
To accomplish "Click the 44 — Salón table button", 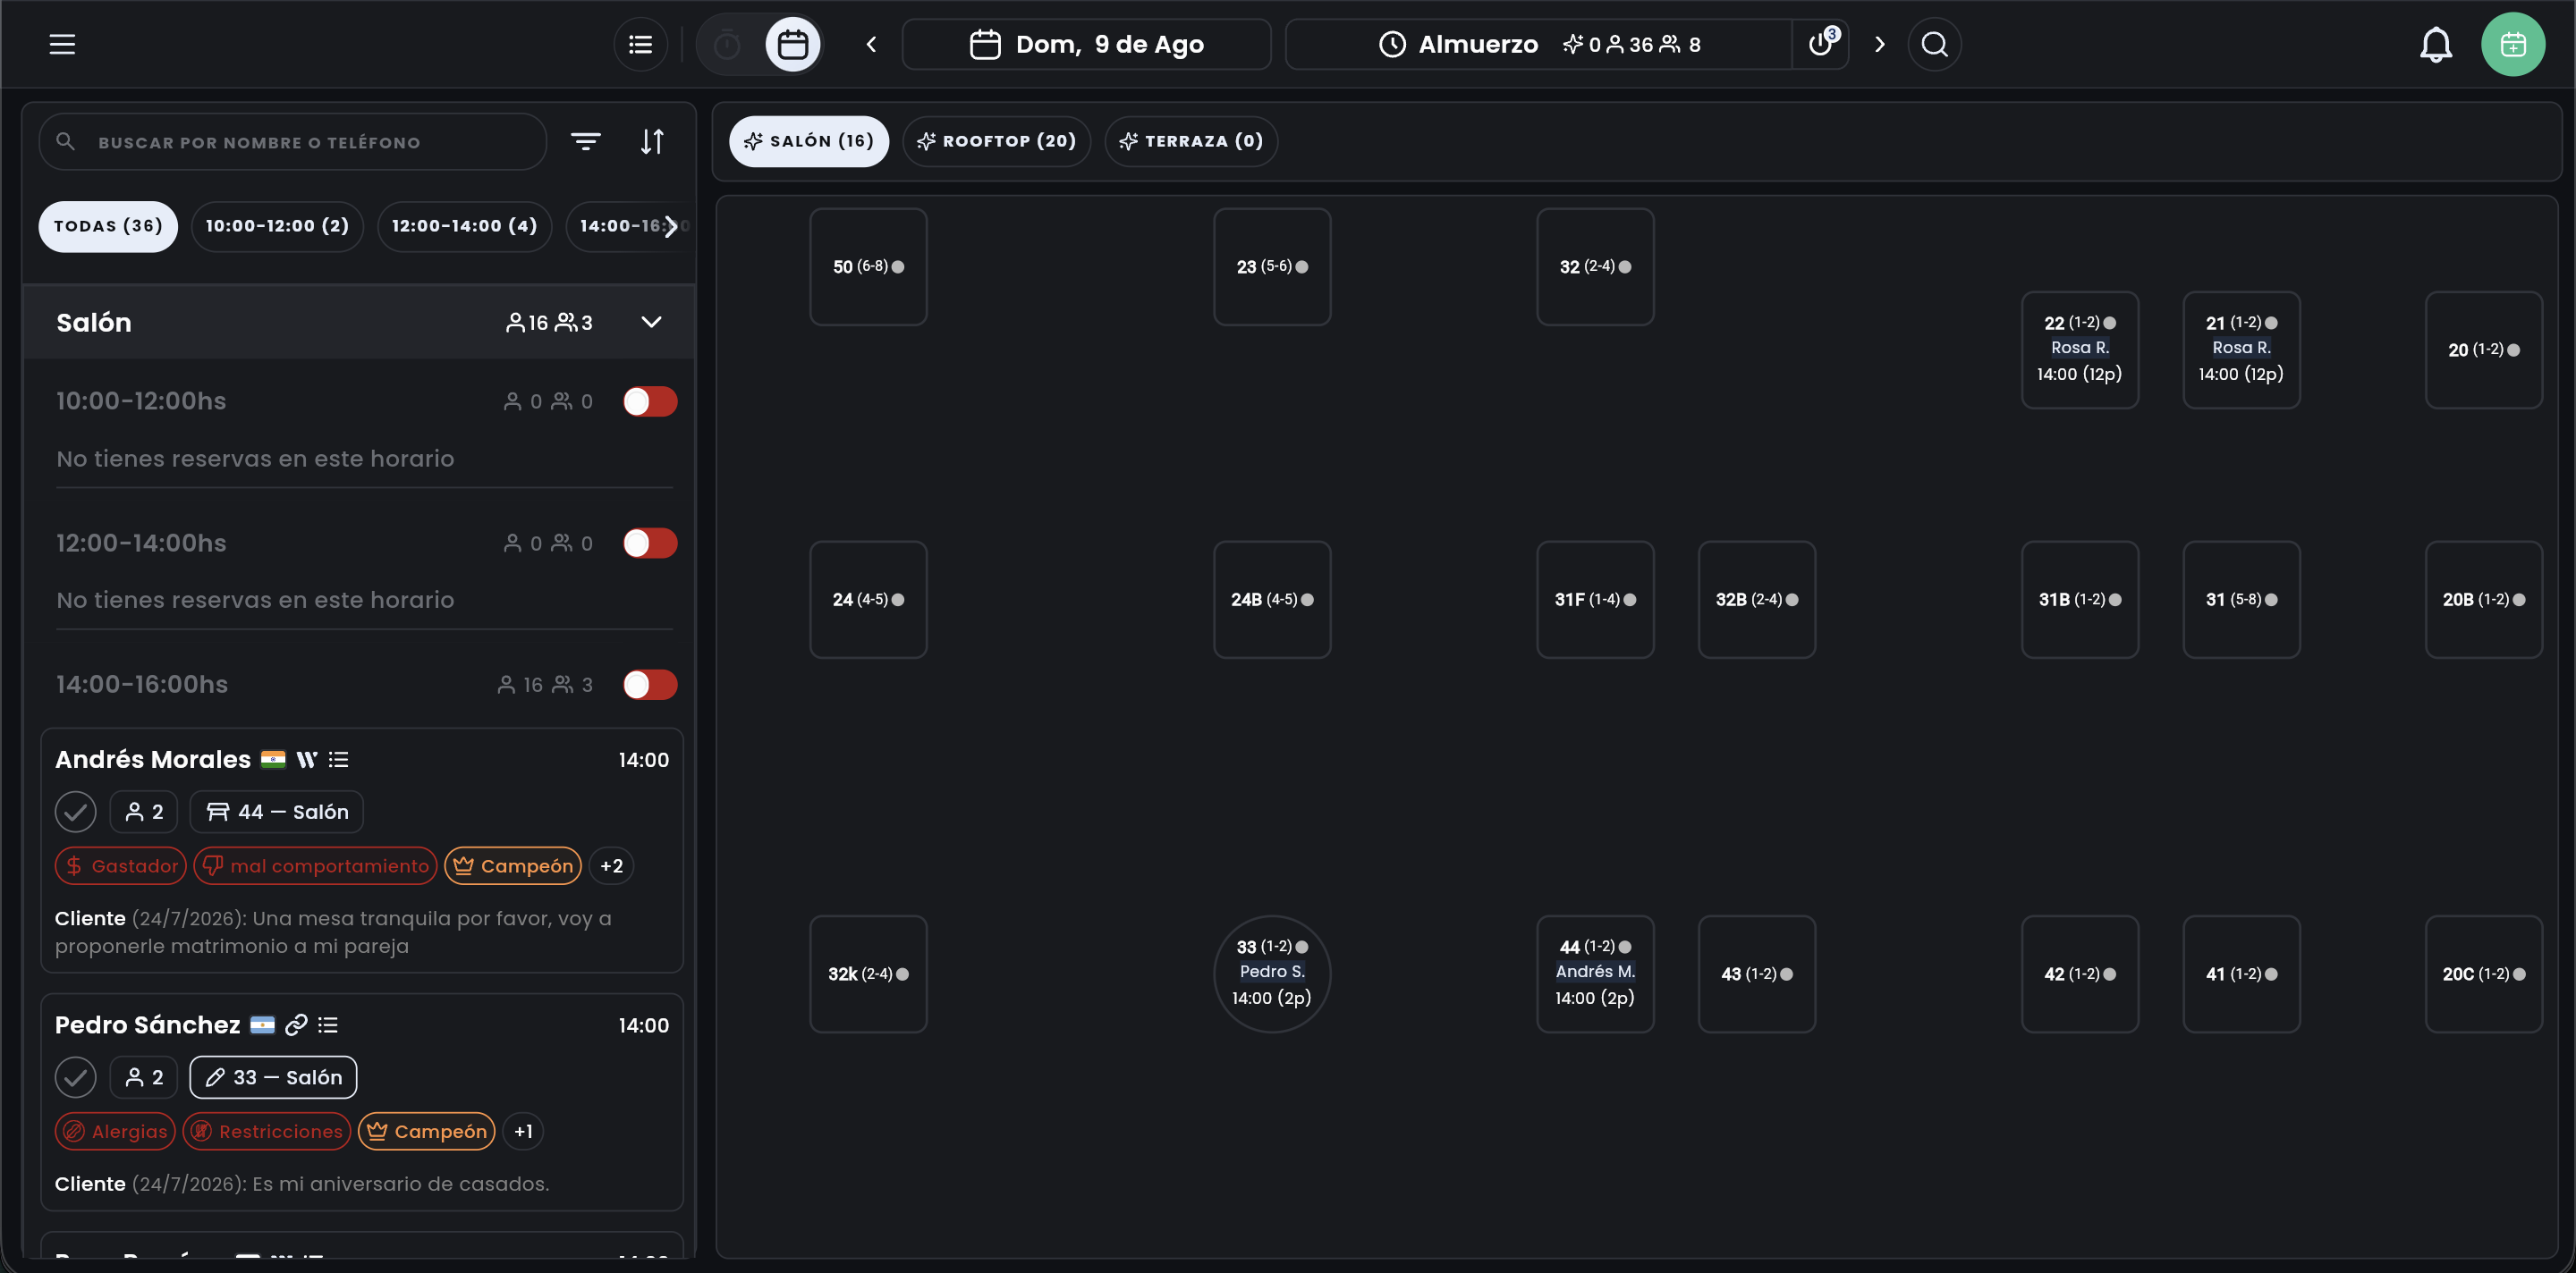I will pyautogui.click(x=276, y=813).
